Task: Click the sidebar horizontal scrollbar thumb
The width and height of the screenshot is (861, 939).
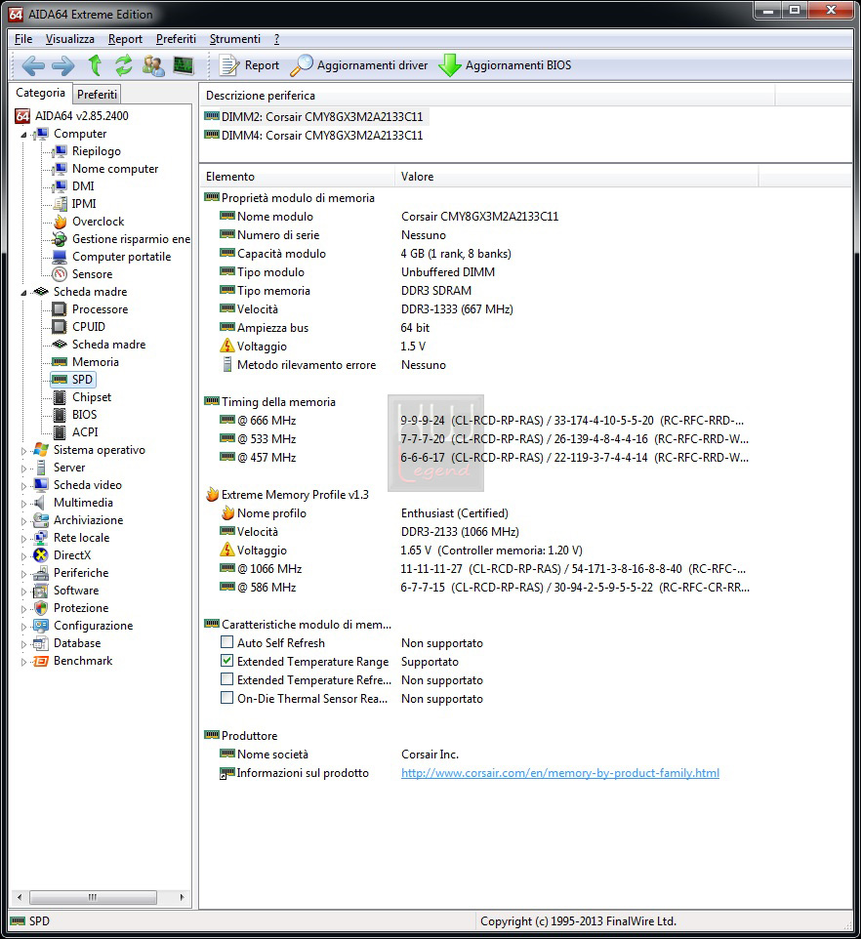Action: [93, 897]
